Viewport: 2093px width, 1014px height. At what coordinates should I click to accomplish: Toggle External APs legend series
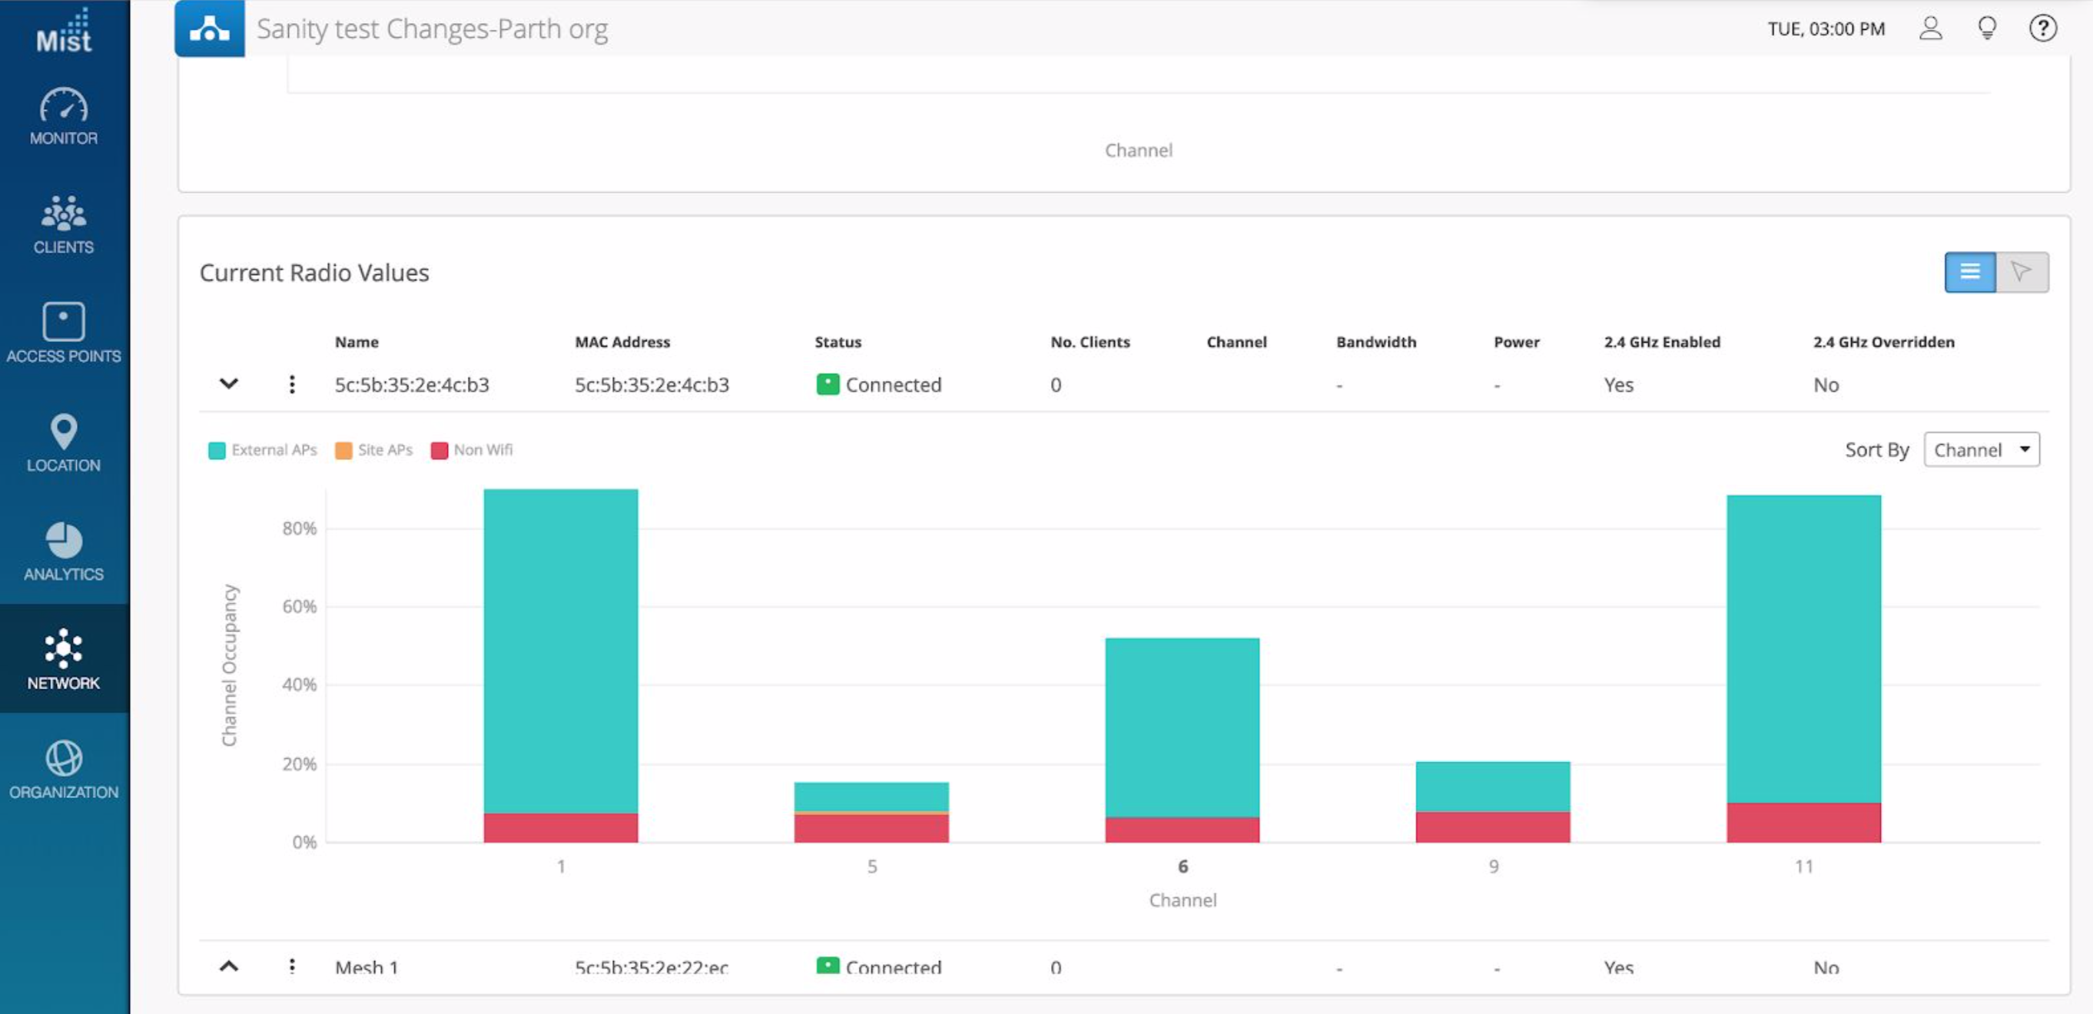tap(263, 450)
